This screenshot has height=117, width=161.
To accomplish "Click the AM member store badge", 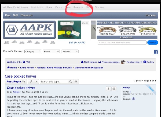I will (22, 42).
